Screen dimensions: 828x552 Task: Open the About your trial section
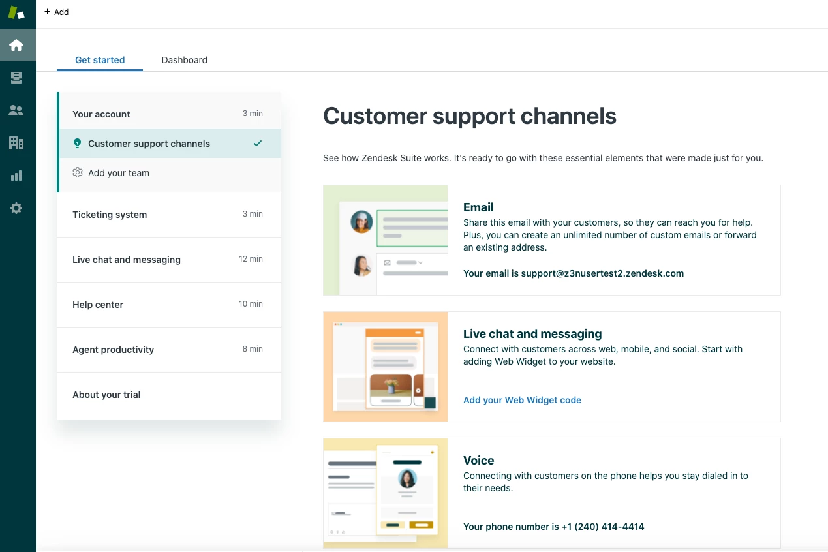[x=169, y=395]
